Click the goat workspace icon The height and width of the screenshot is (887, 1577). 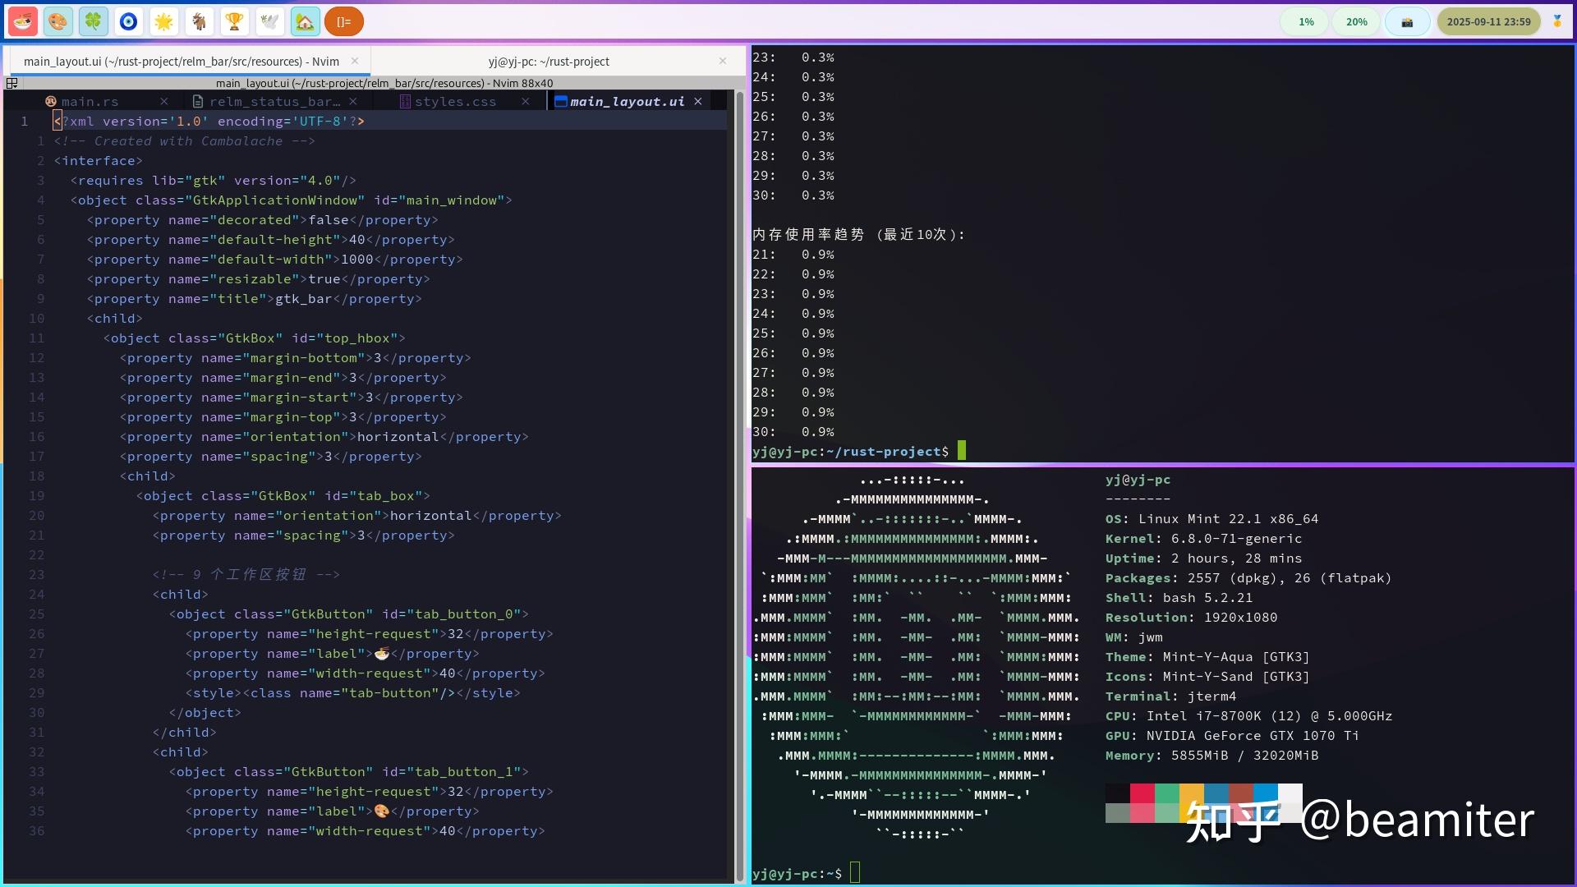(x=199, y=21)
